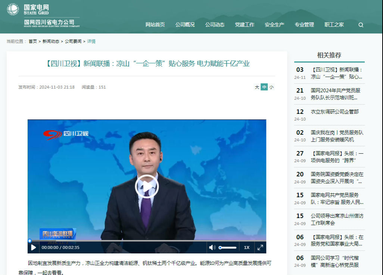
Task: Open article 公司领导出席凉山州信访工作联席会
Action: tap(337, 219)
